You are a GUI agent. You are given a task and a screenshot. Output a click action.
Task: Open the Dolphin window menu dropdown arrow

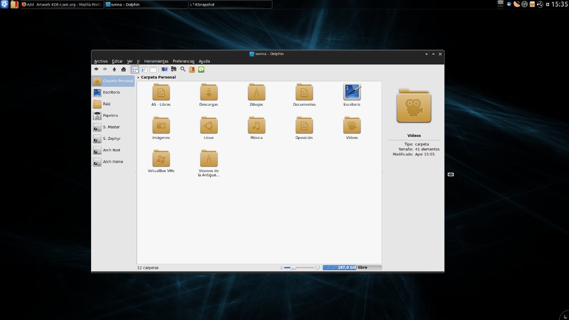coord(426,54)
